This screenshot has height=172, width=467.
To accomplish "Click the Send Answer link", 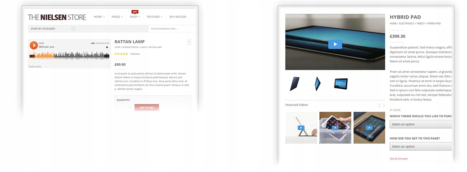I will tap(399, 159).
